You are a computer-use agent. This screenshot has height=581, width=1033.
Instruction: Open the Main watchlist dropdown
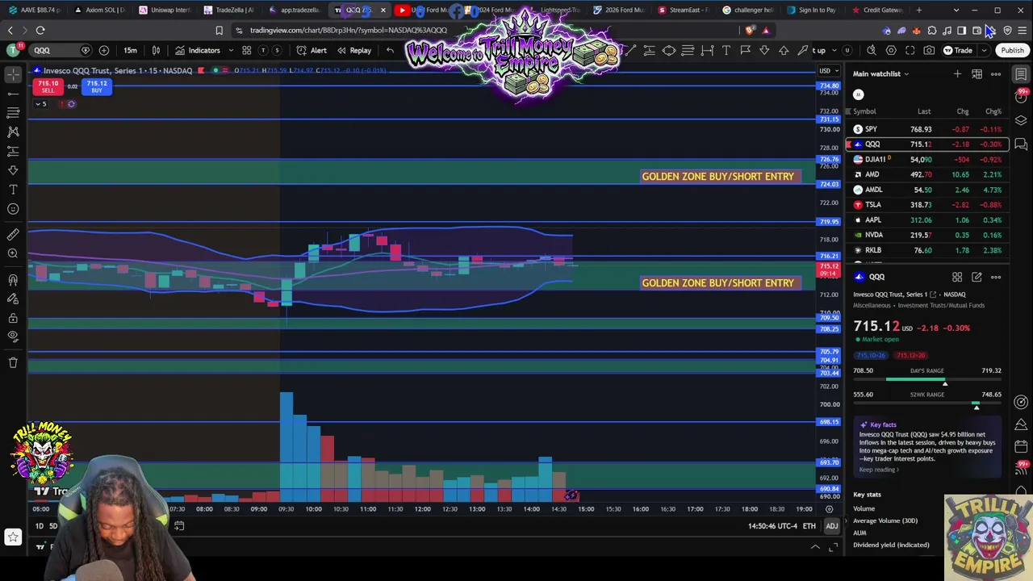click(880, 73)
